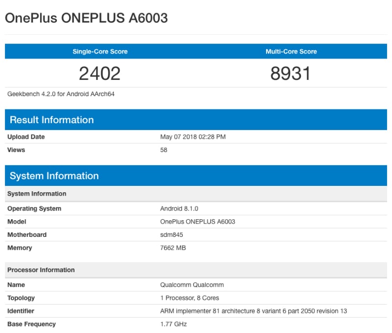The height and width of the screenshot is (333, 392).
Task: Select the "Base Frequency" row label
Action: pyautogui.click(x=31, y=324)
